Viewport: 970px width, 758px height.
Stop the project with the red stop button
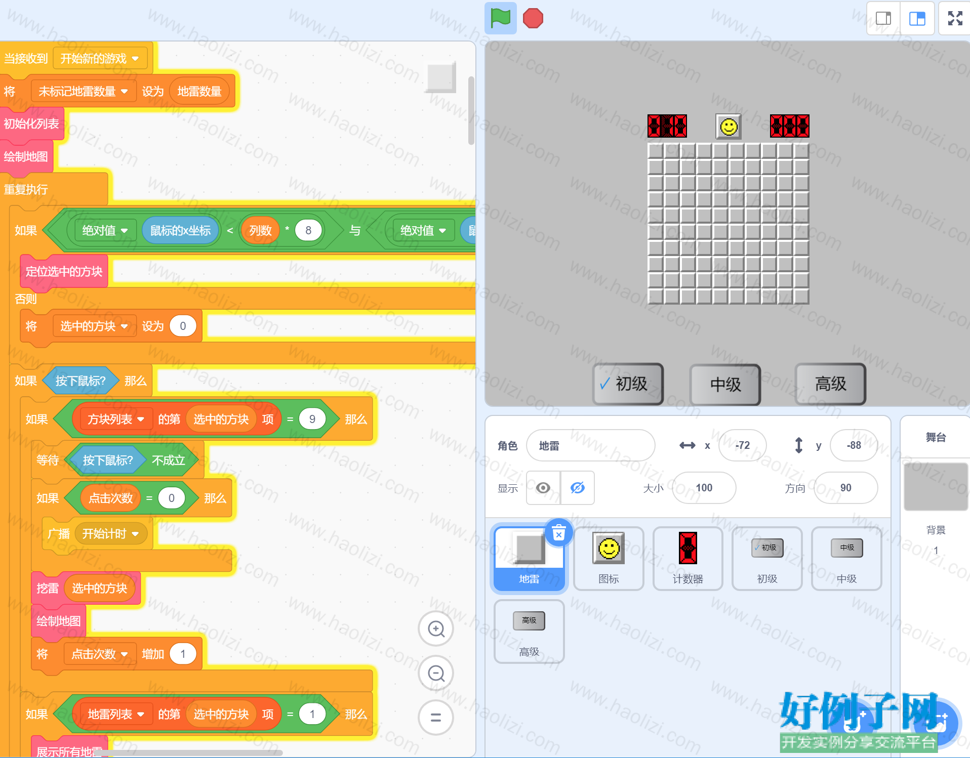point(533,18)
